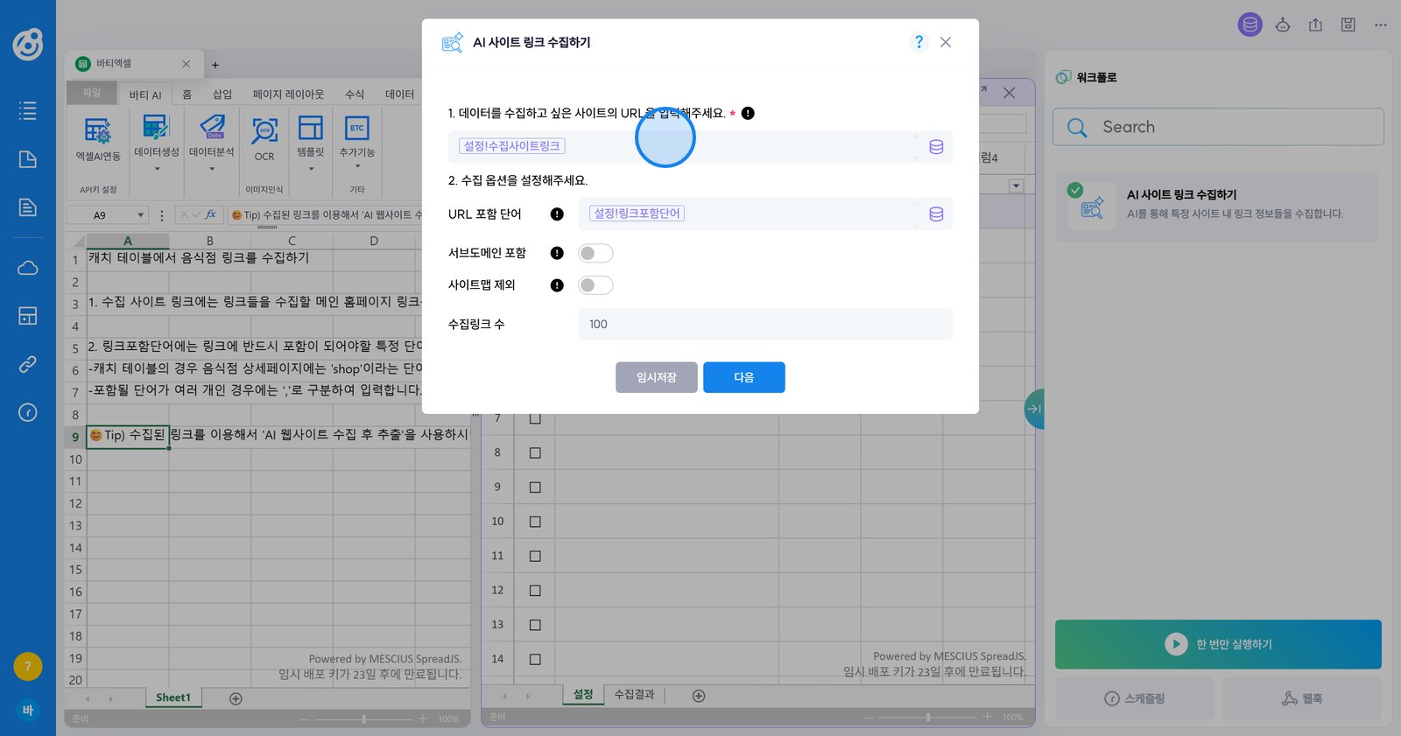Click the 다음 button
Image resolution: width=1401 pixels, height=736 pixels.
click(744, 377)
